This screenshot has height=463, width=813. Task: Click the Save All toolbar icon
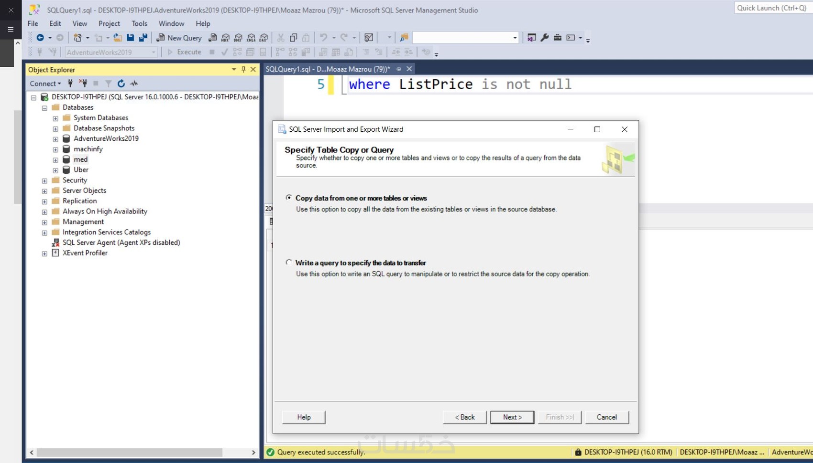tap(143, 38)
